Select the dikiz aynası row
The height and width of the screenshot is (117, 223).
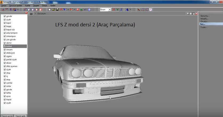click(x=15, y=66)
